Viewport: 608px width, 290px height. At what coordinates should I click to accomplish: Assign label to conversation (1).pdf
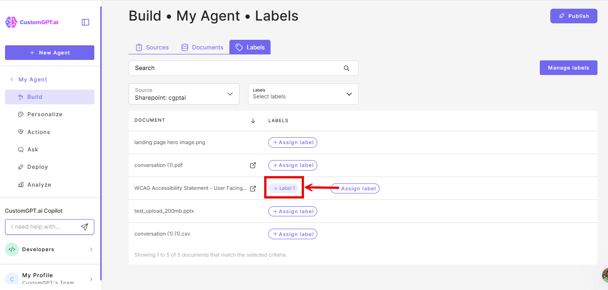pyautogui.click(x=293, y=165)
